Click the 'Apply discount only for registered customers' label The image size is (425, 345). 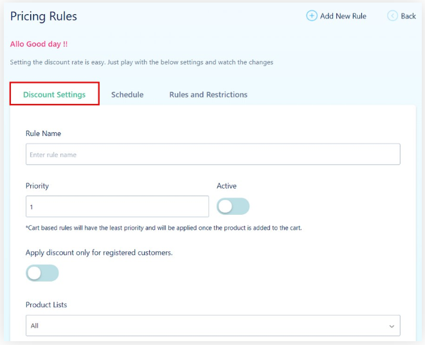pos(99,253)
